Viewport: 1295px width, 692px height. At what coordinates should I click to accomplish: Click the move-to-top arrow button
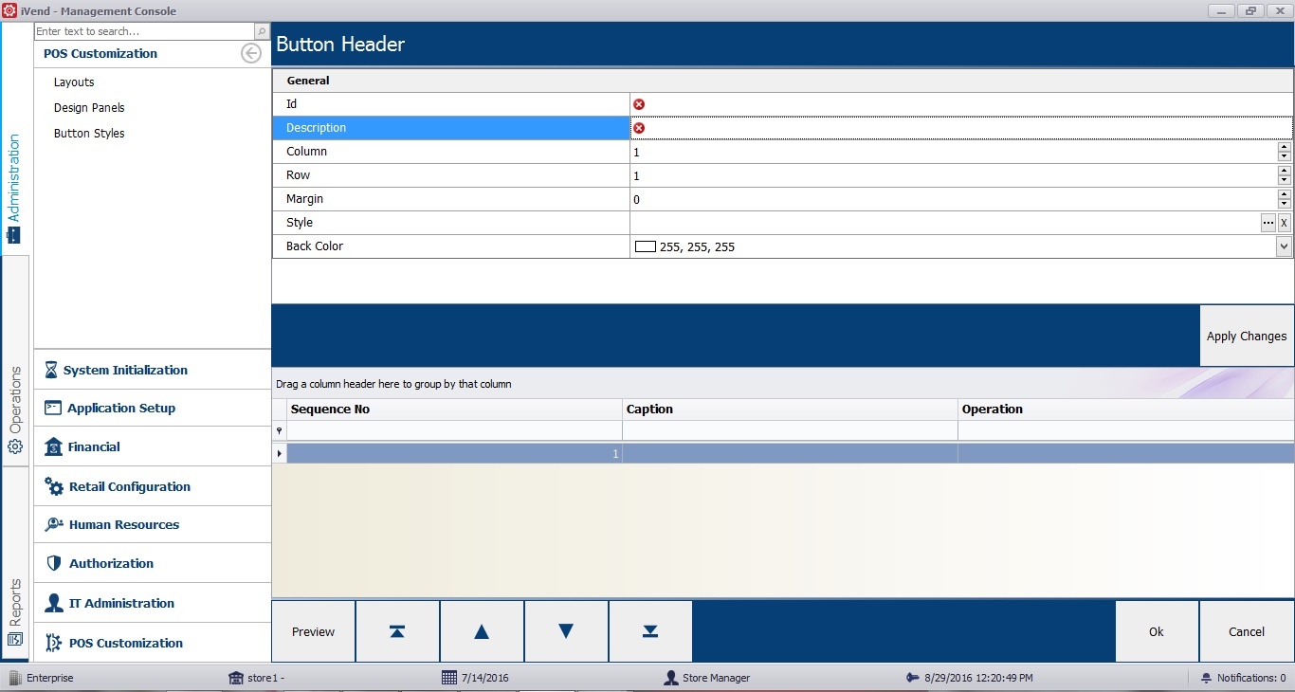tap(397, 631)
